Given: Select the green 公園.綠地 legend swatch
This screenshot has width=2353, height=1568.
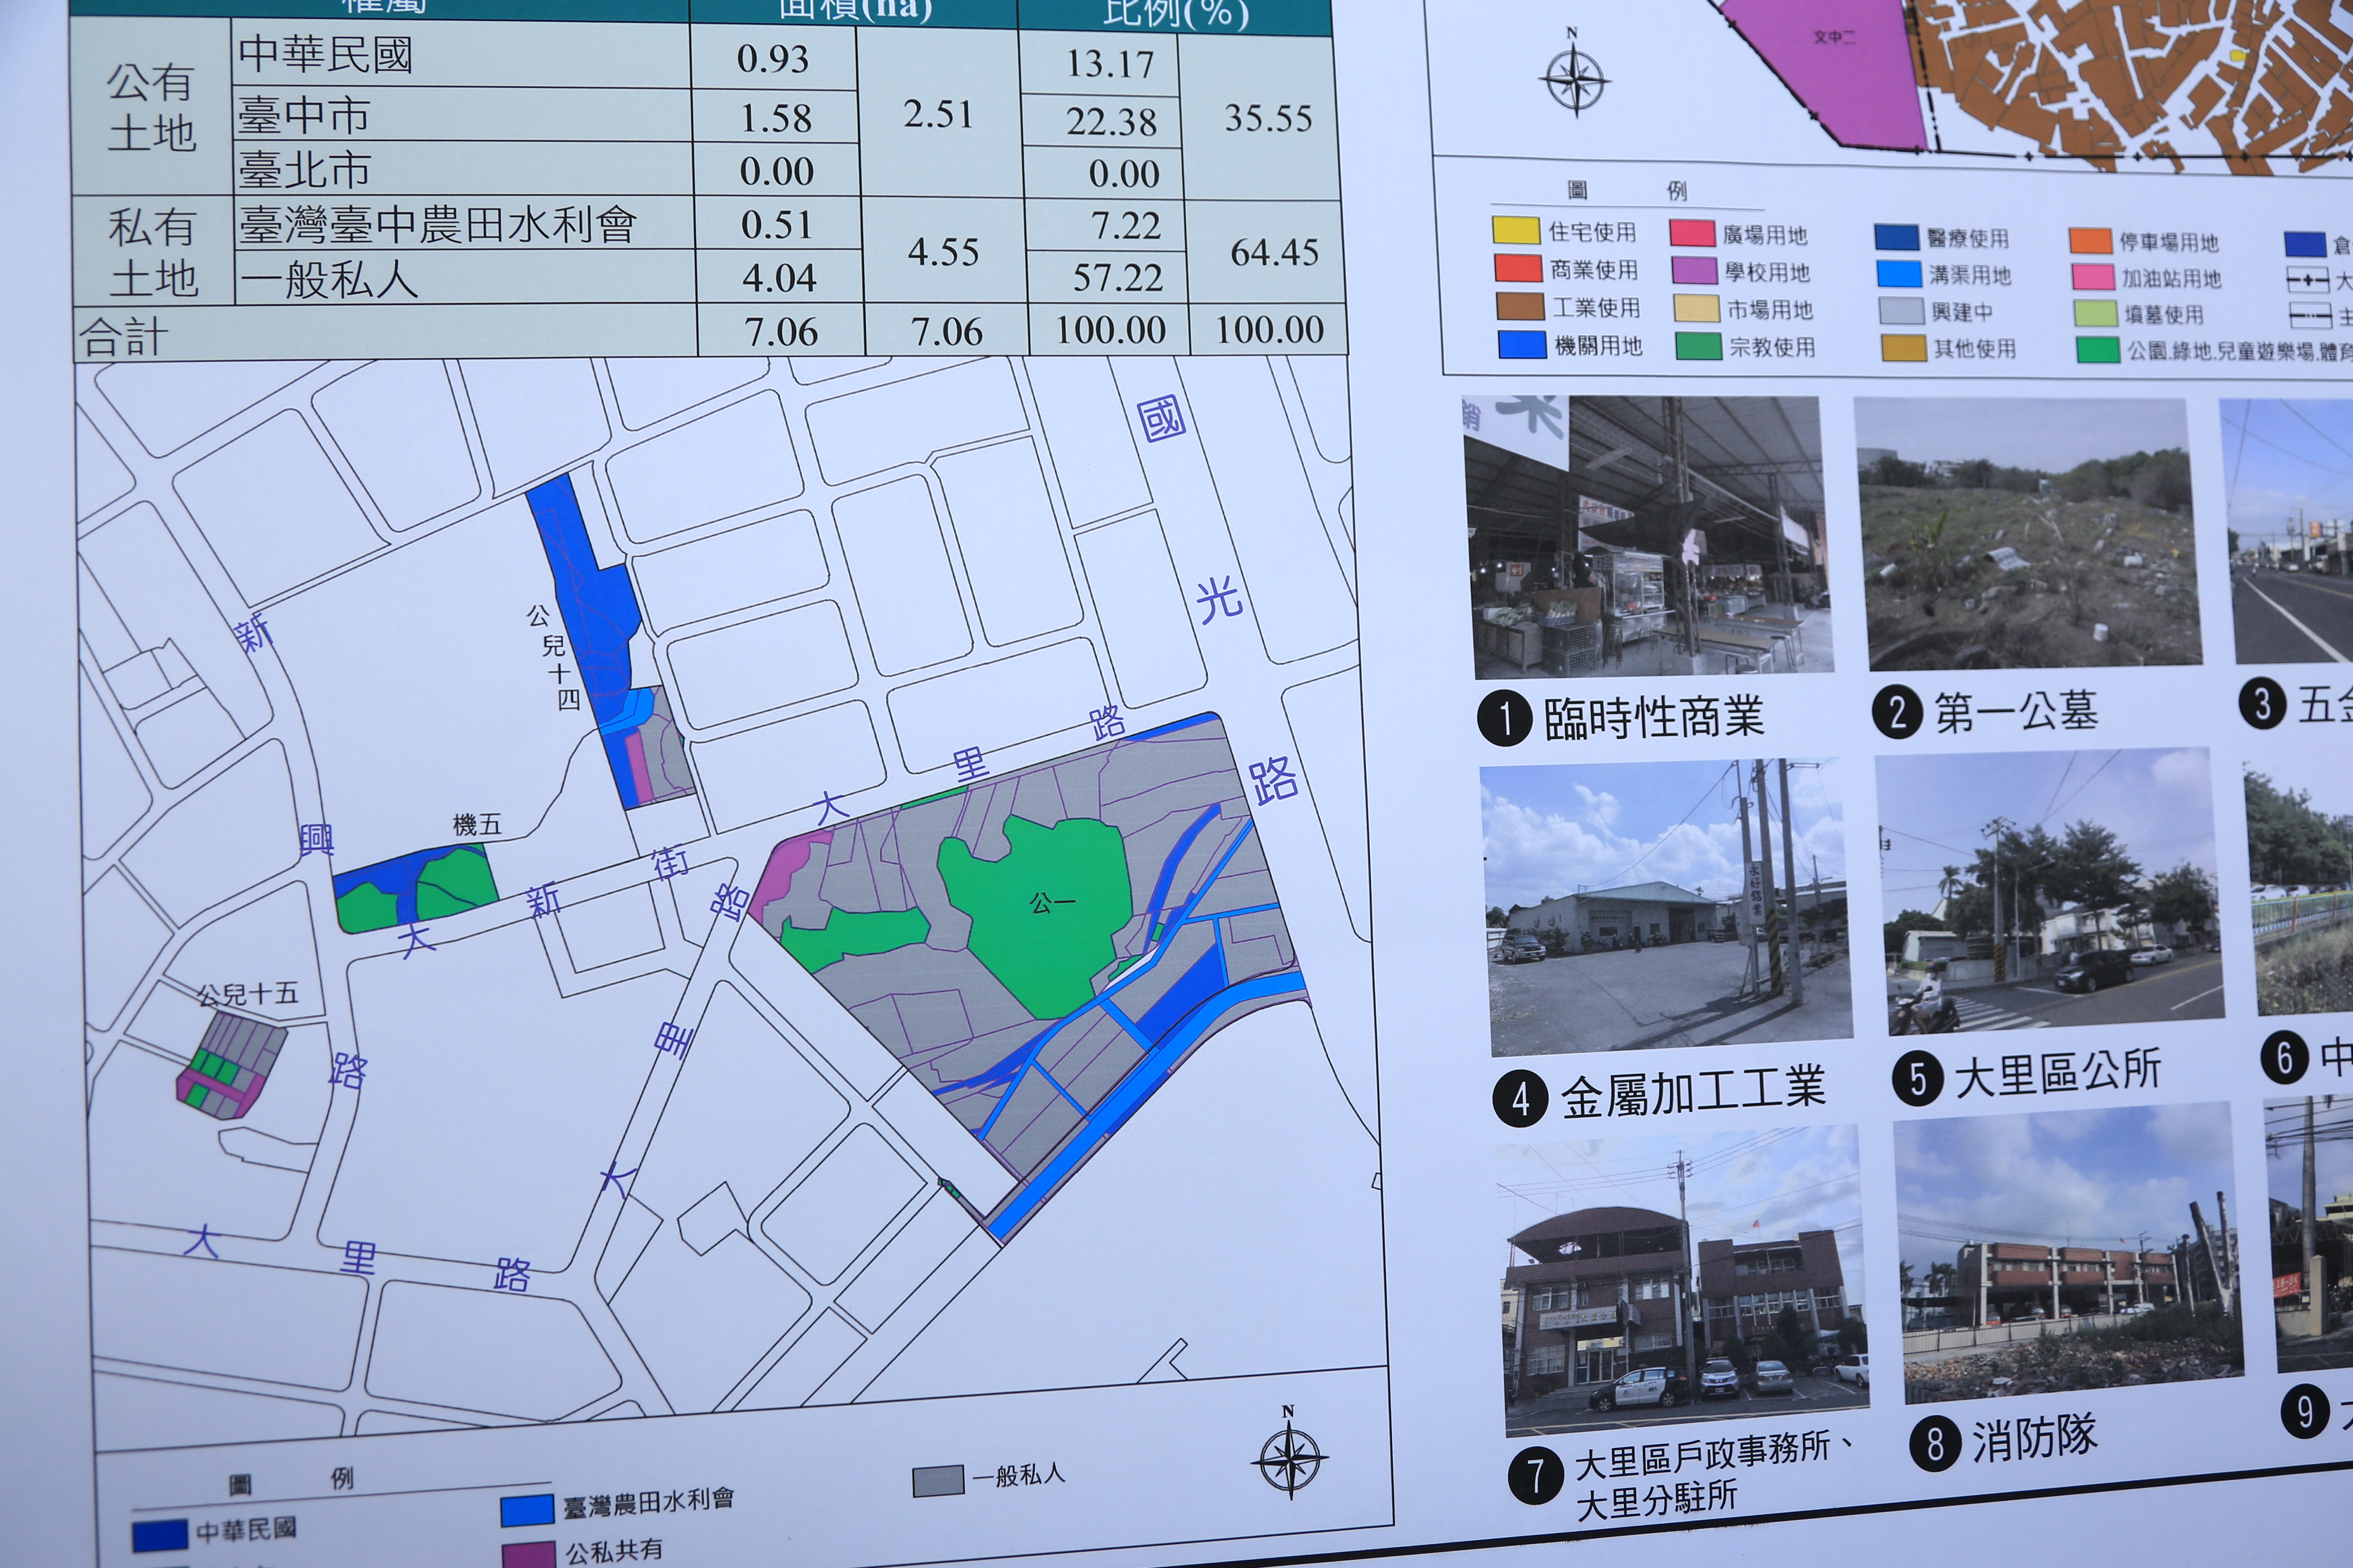Looking at the screenshot, I should (2098, 350).
